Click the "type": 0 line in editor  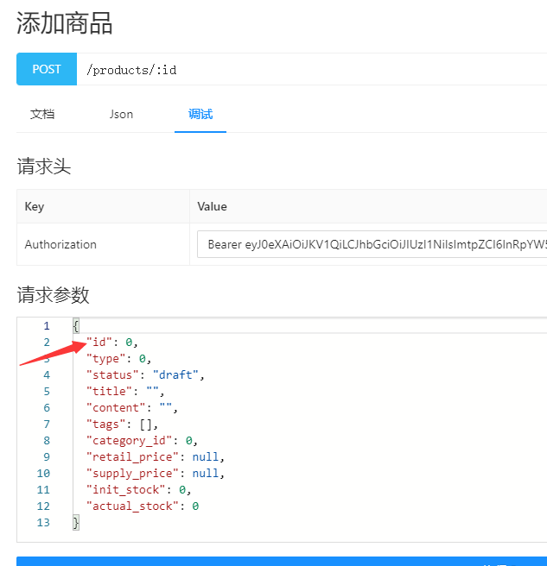coord(118,358)
